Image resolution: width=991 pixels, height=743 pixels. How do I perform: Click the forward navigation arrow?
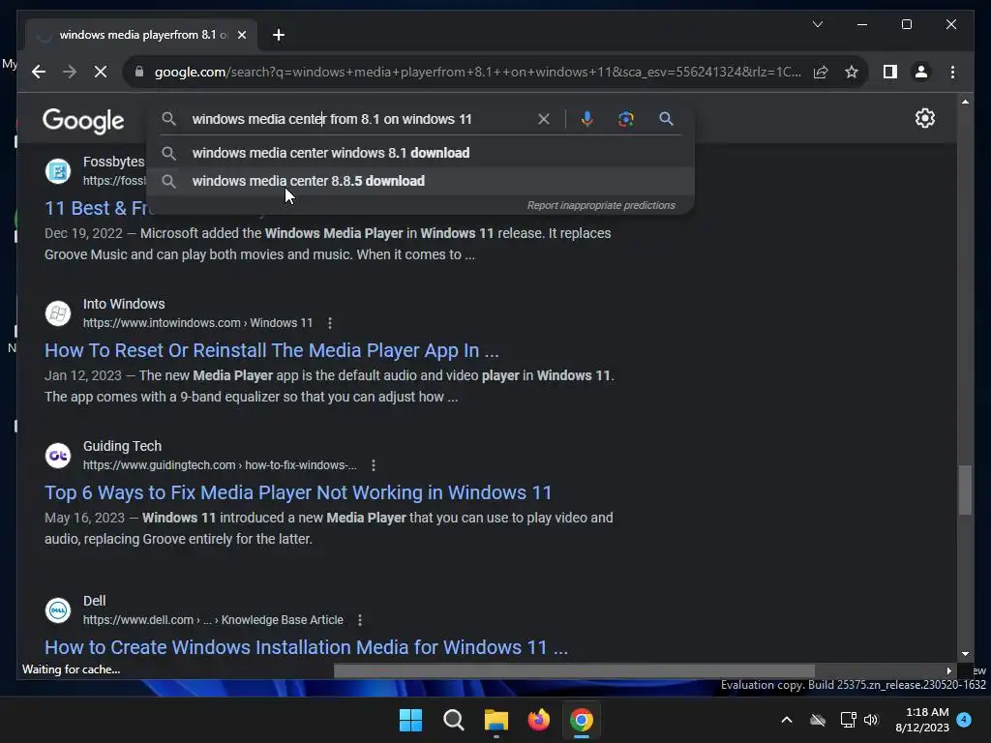pyautogui.click(x=70, y=72)
